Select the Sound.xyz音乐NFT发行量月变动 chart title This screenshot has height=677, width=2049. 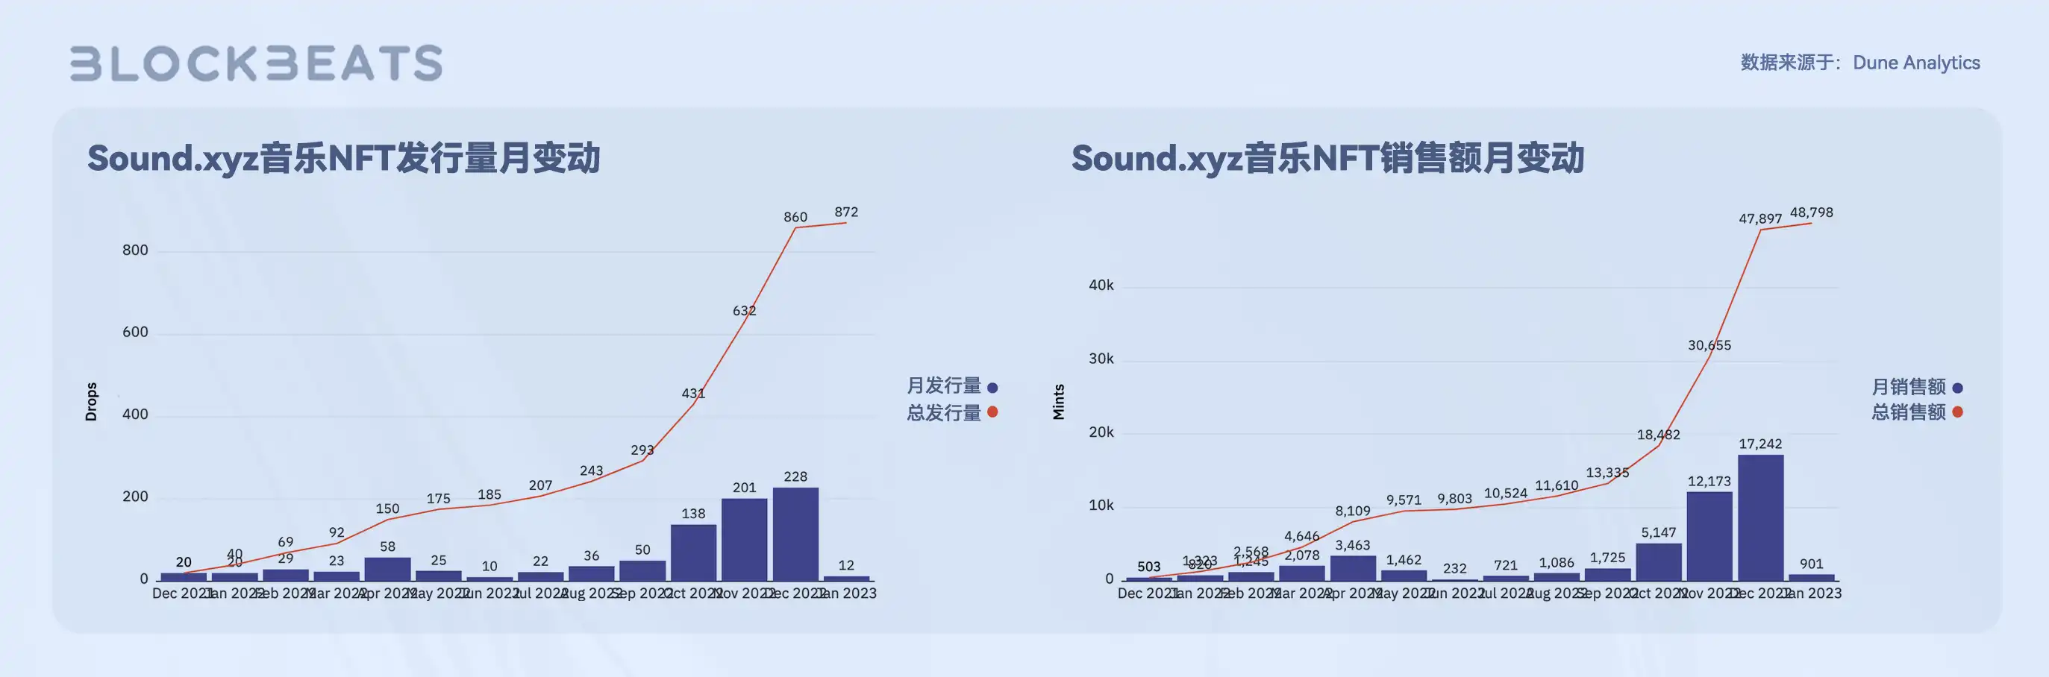(346, 157)
